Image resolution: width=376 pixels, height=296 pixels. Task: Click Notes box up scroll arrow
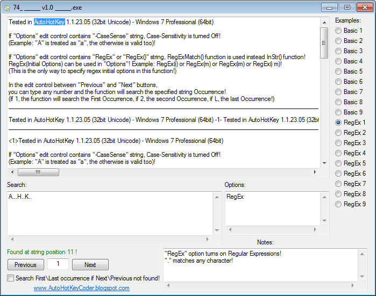pos(362,254)
